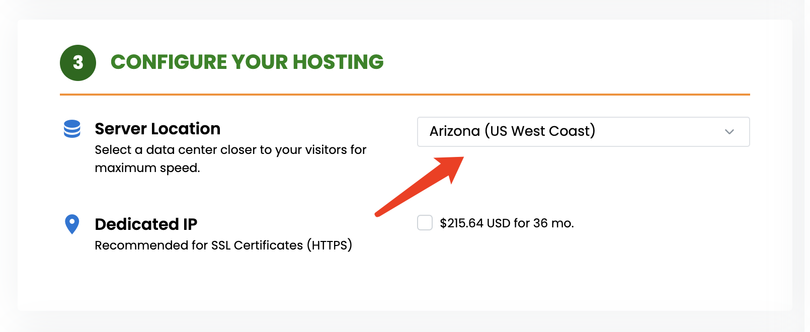
Task: Enable the Dedicated IP checkbox
Action: pos(425,222)
